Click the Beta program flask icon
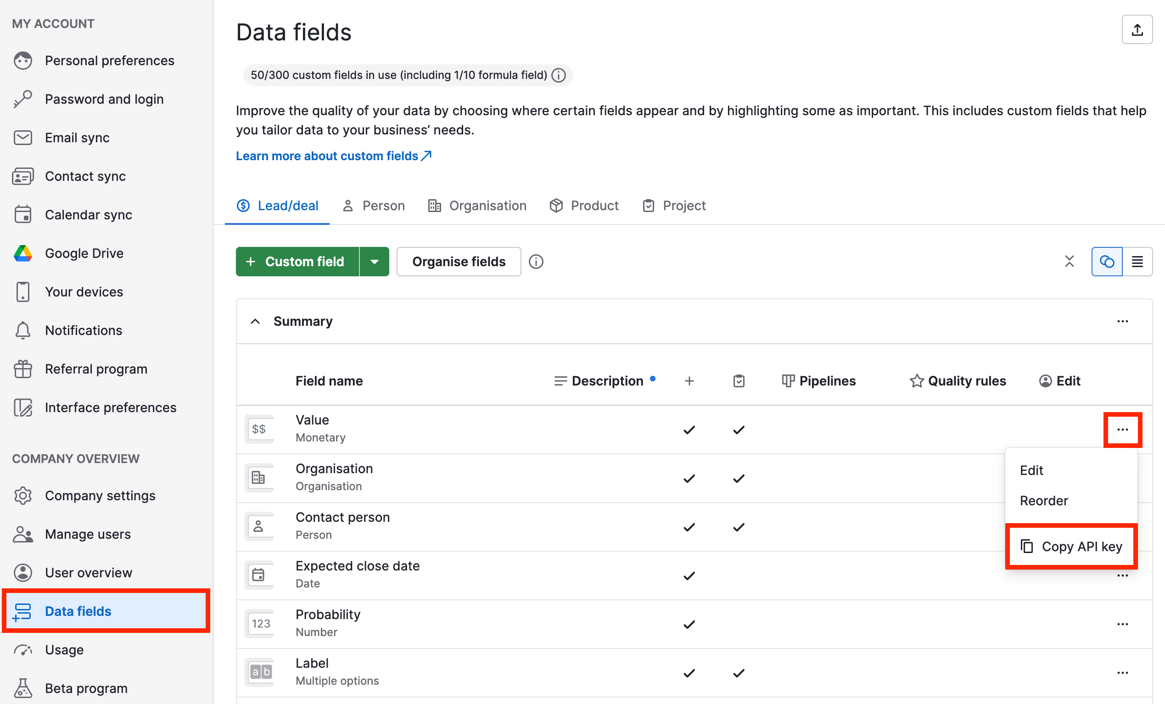 pyautogui.click(x=22, y=688)
